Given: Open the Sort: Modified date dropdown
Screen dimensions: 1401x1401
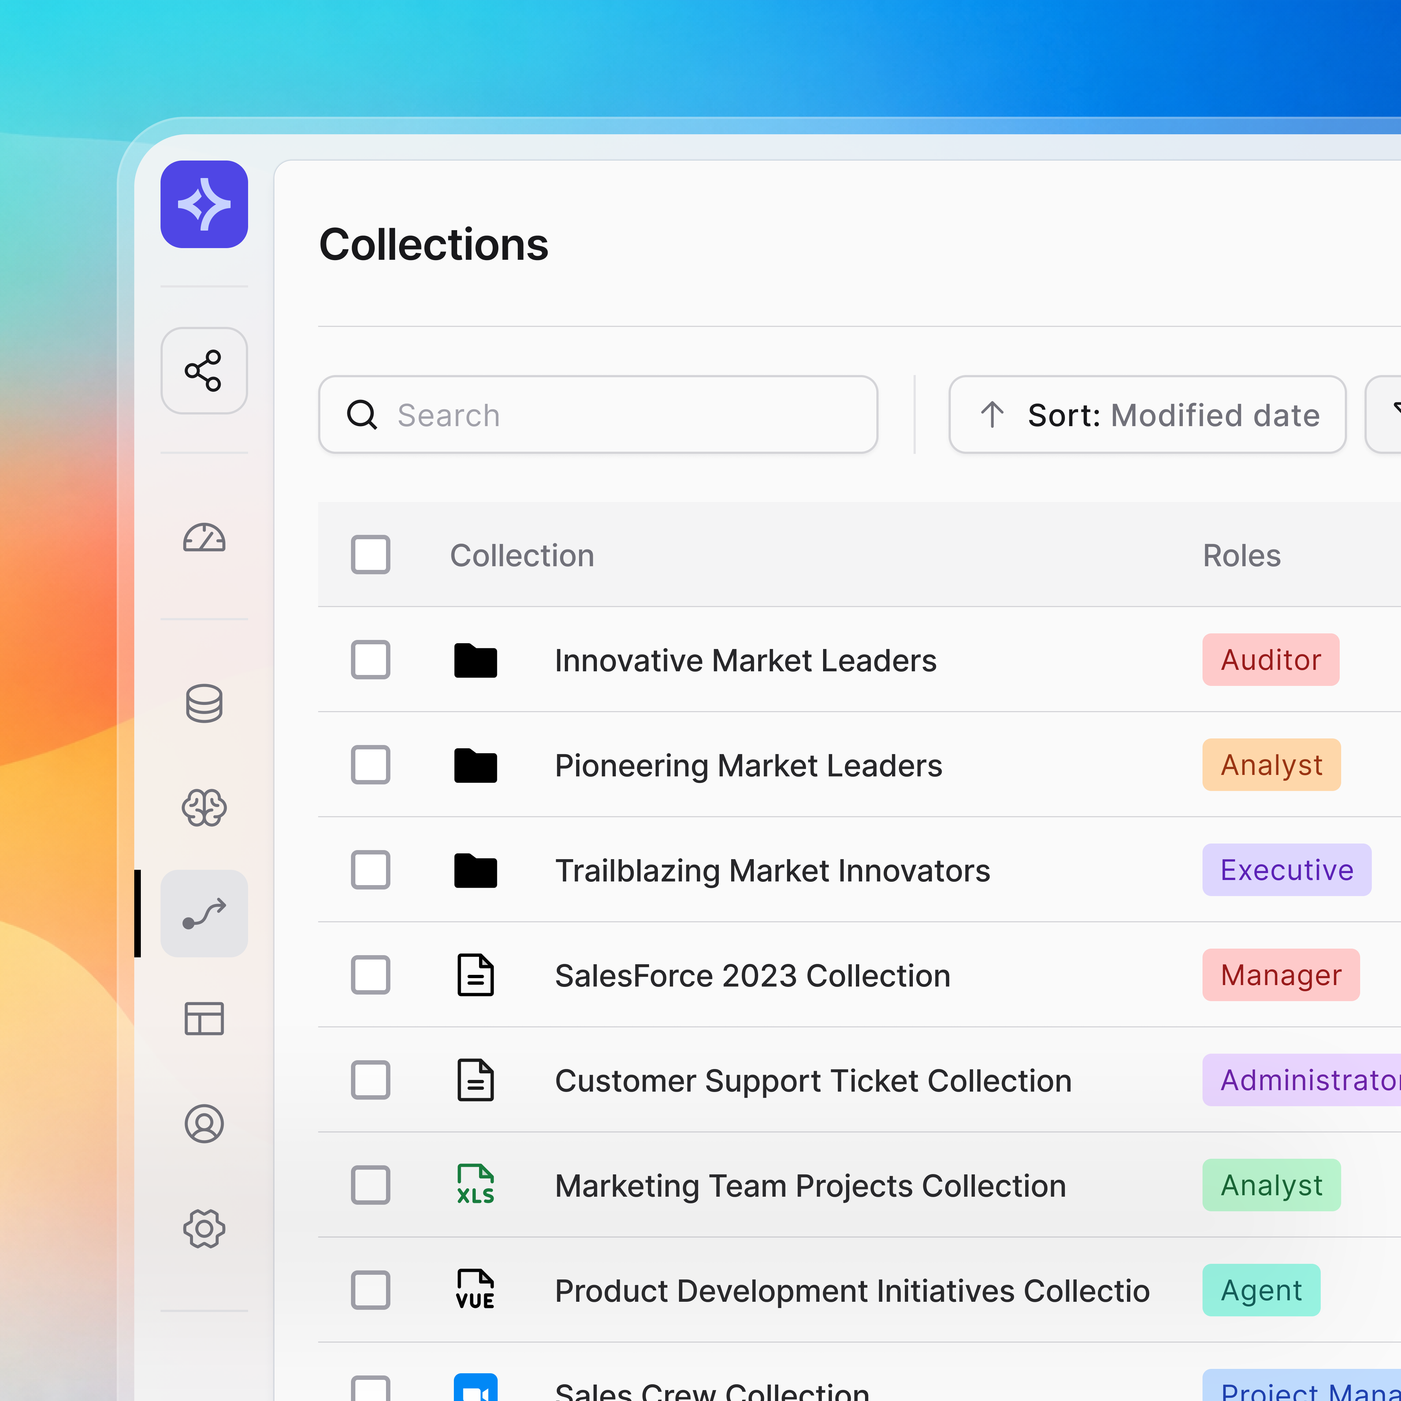Looking at the screenshot, I should point(1147,415).
